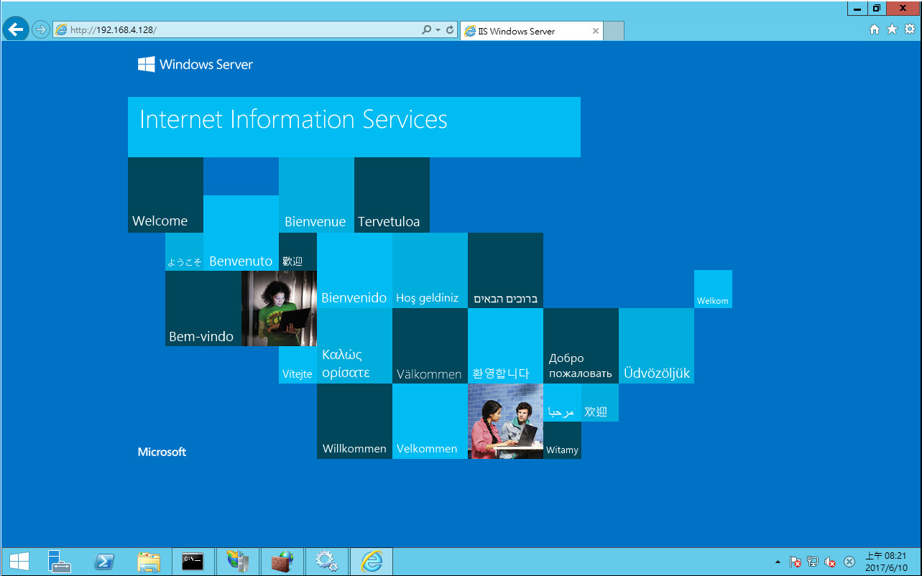Open Server Manager from the taskbar
Image resolution: width=922 pixels, height=576 pixels.
59,562
